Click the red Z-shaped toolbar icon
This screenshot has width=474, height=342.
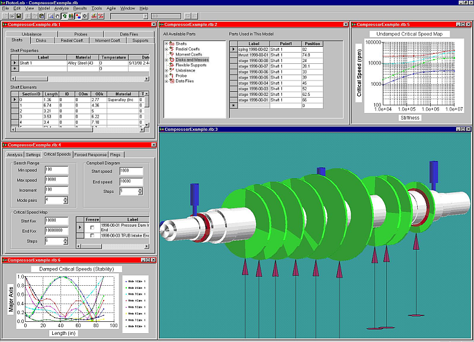point(101,16)
